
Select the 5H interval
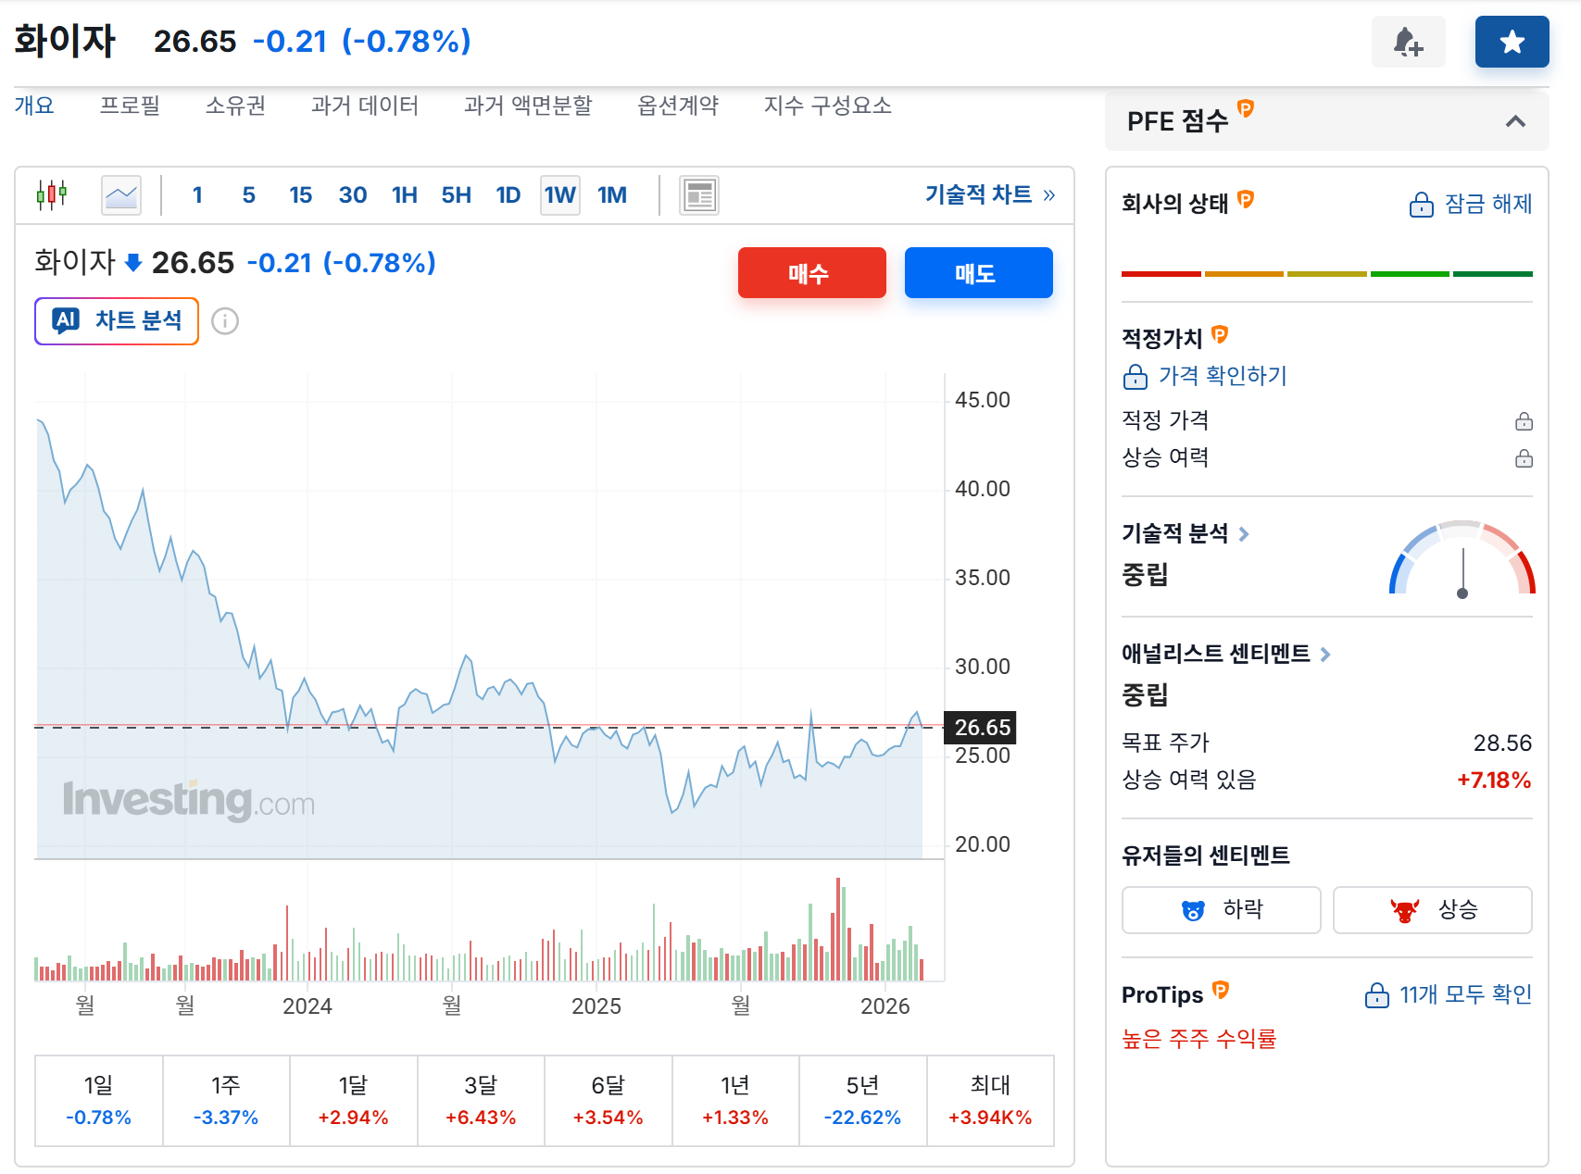point(456,194)
